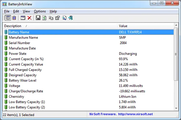
Task: Click the battery icon beside Chemistry
Action: (x=6, y=96)
